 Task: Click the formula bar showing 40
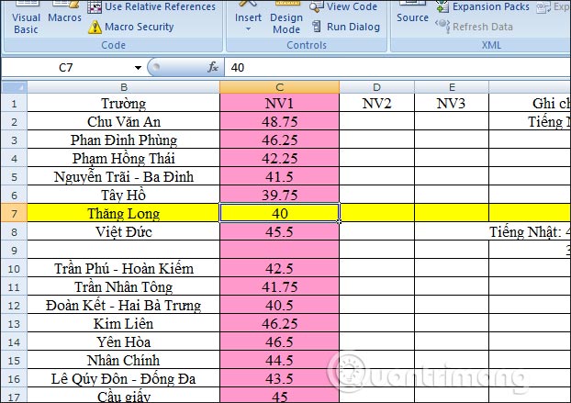pos(397,68)
